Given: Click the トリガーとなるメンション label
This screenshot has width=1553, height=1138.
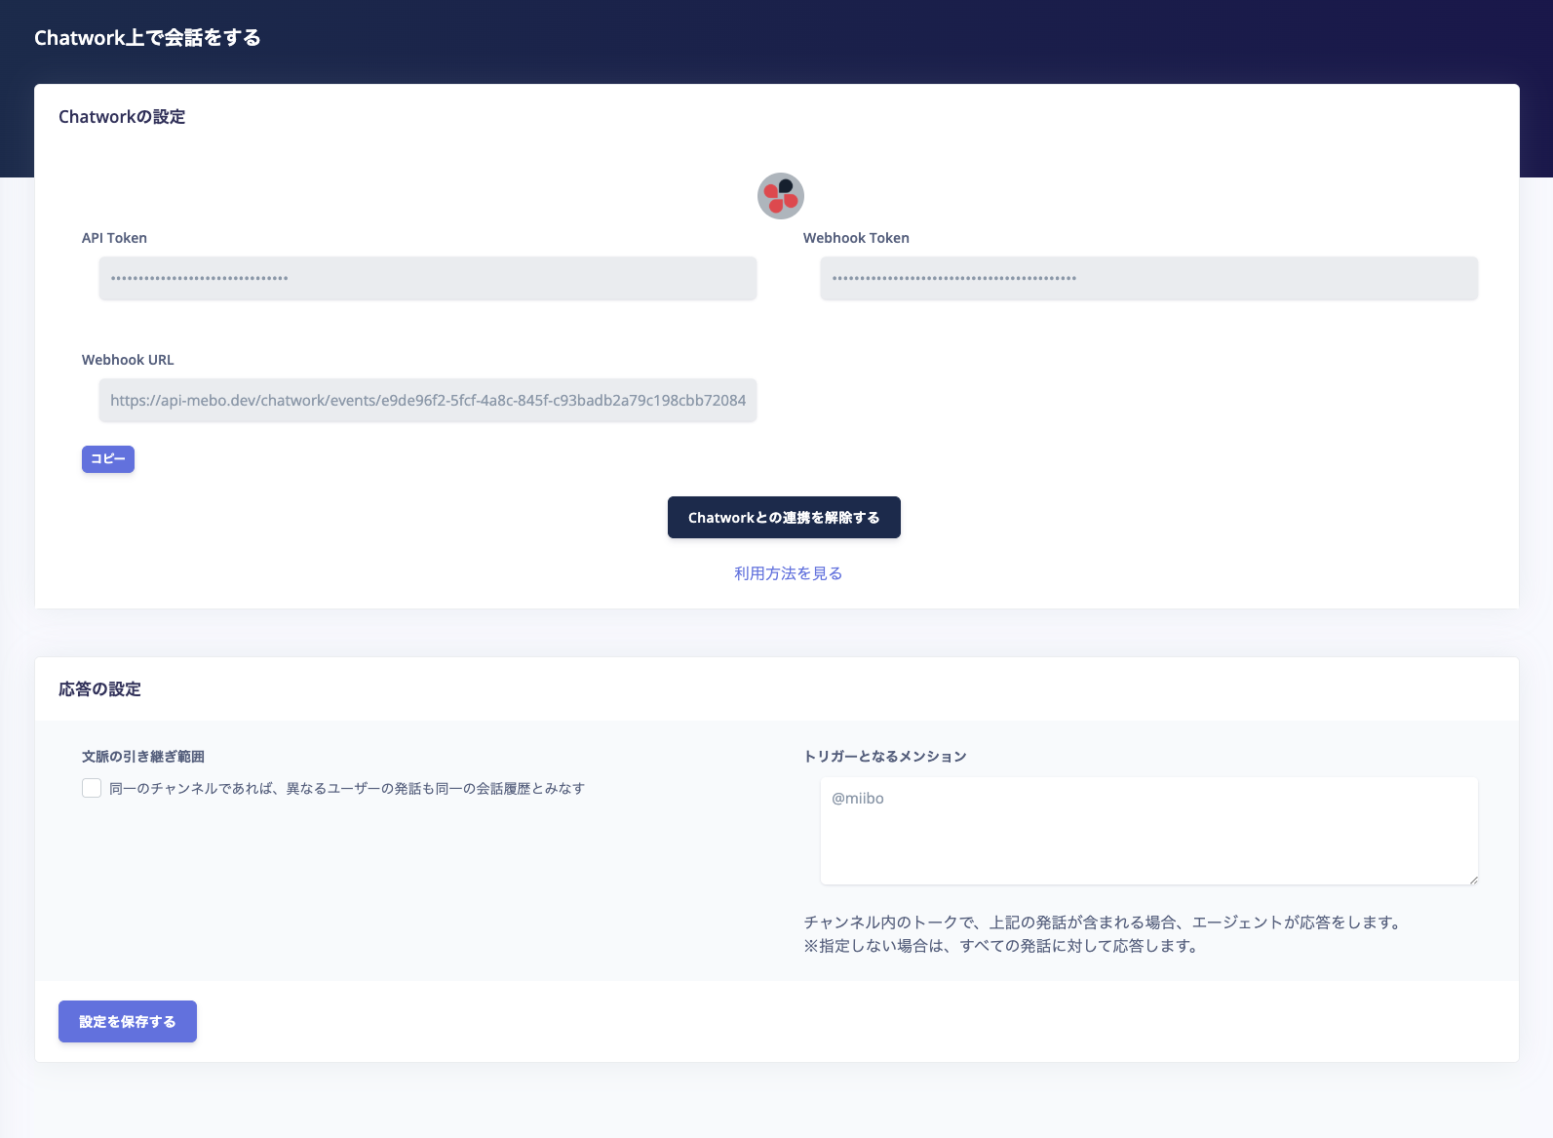Looking at the screenshot, I should [885, 757].
